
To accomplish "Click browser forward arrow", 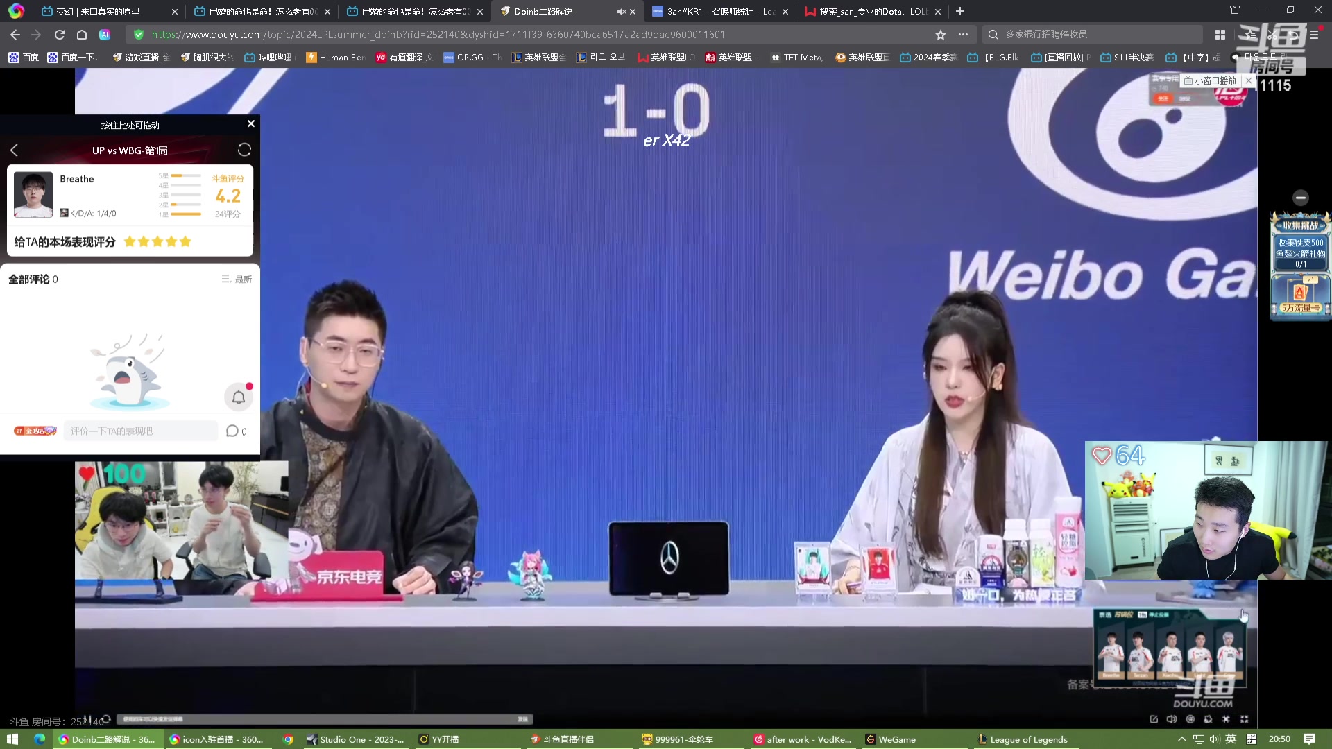I will 37,35.
